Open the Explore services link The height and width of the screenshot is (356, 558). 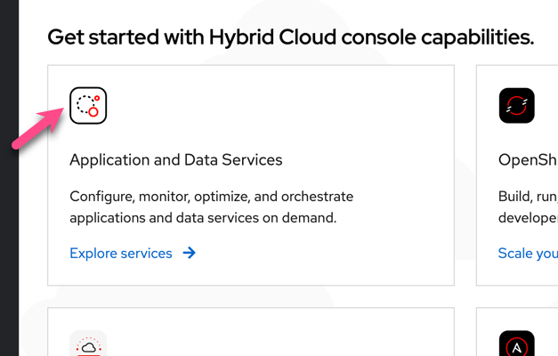tap(121, 253)
